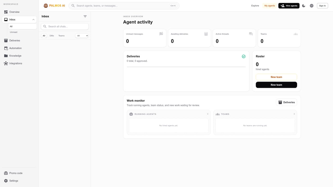This screenshot has height=187, width=333.
Task: Open Integrations in the sidebar
Action: click(x=19, y=63)
